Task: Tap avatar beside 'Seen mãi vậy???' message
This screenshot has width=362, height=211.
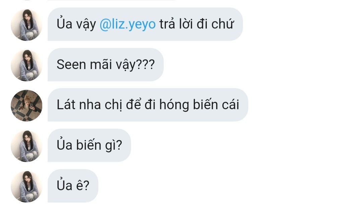Action: pyautogui.click(x=26, y=65)
